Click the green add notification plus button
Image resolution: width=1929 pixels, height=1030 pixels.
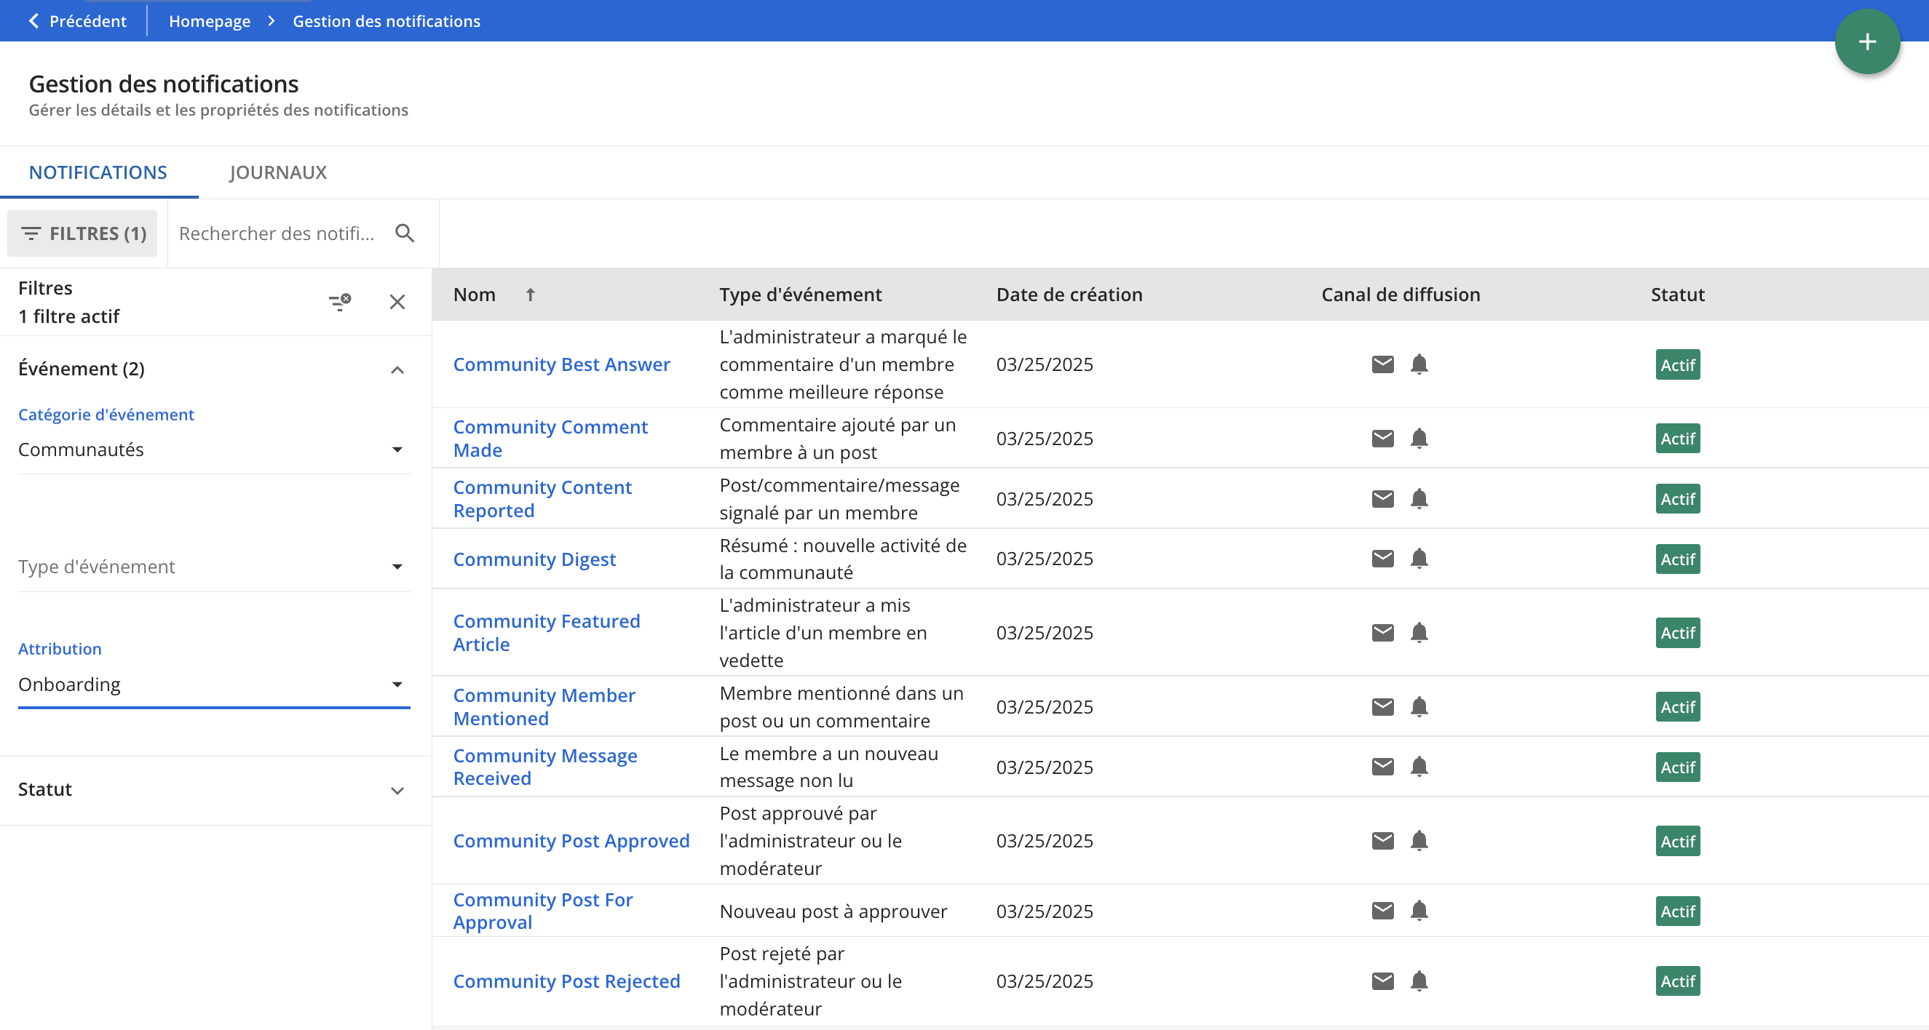click(x=1866, y=42)
